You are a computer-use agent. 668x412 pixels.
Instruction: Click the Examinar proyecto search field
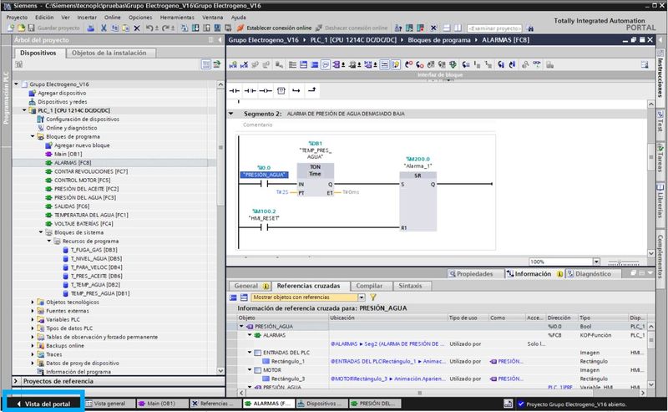[x=494, y=28]
